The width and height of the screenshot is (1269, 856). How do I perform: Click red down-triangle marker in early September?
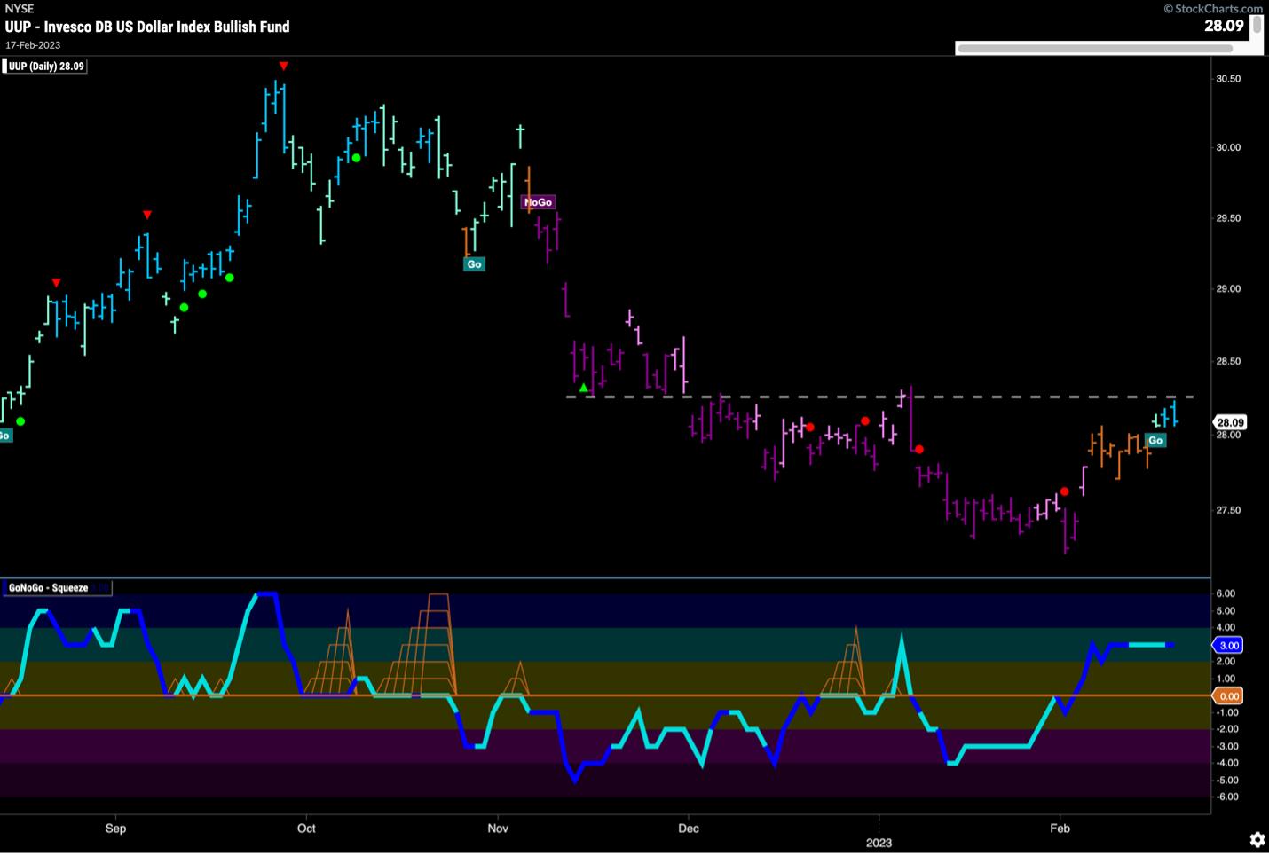[147, 216]
